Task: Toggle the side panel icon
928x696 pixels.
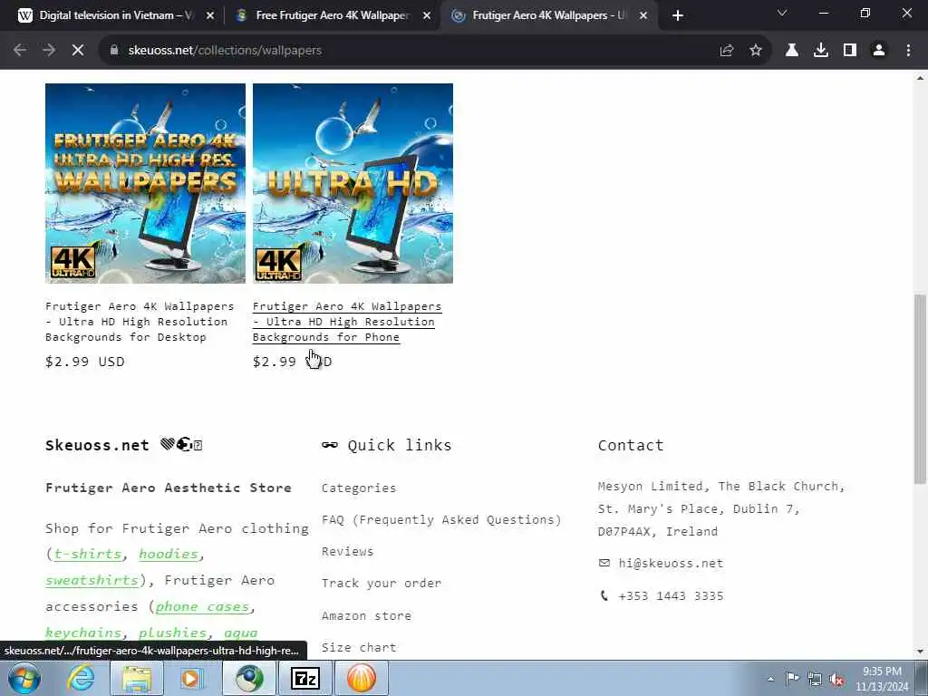Action: [x=850, y=51]
